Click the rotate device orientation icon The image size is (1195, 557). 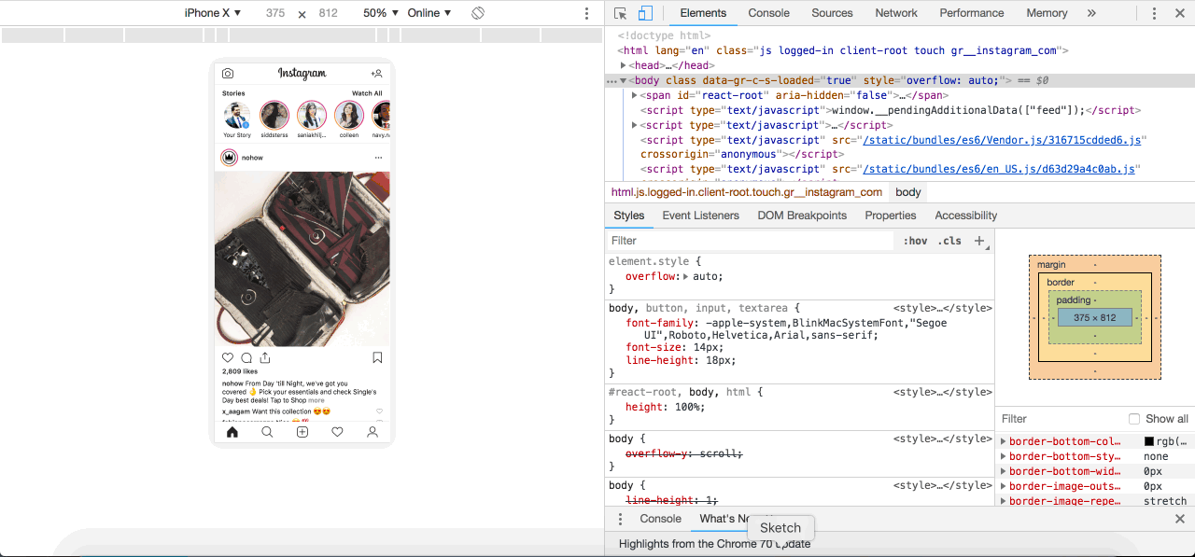(x=477, y=13)
